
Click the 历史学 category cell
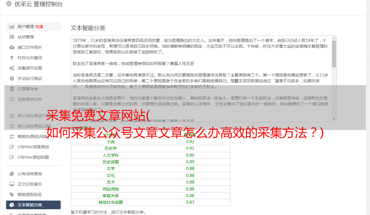tap(111, 148)
